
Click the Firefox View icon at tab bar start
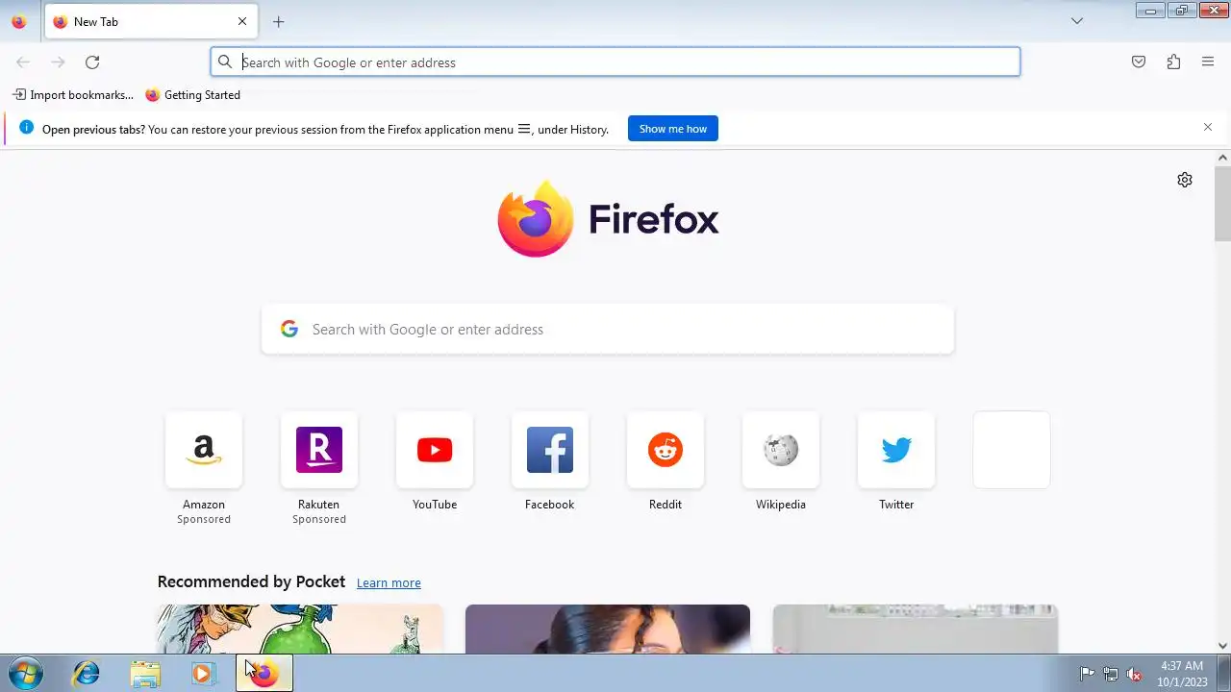click(18, 21)
